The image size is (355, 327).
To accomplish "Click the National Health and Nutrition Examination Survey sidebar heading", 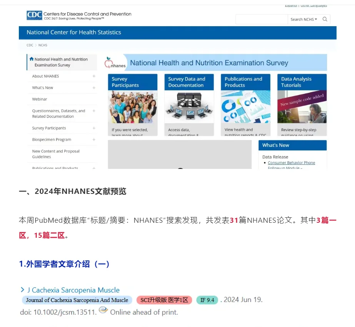I will (61, 62).
